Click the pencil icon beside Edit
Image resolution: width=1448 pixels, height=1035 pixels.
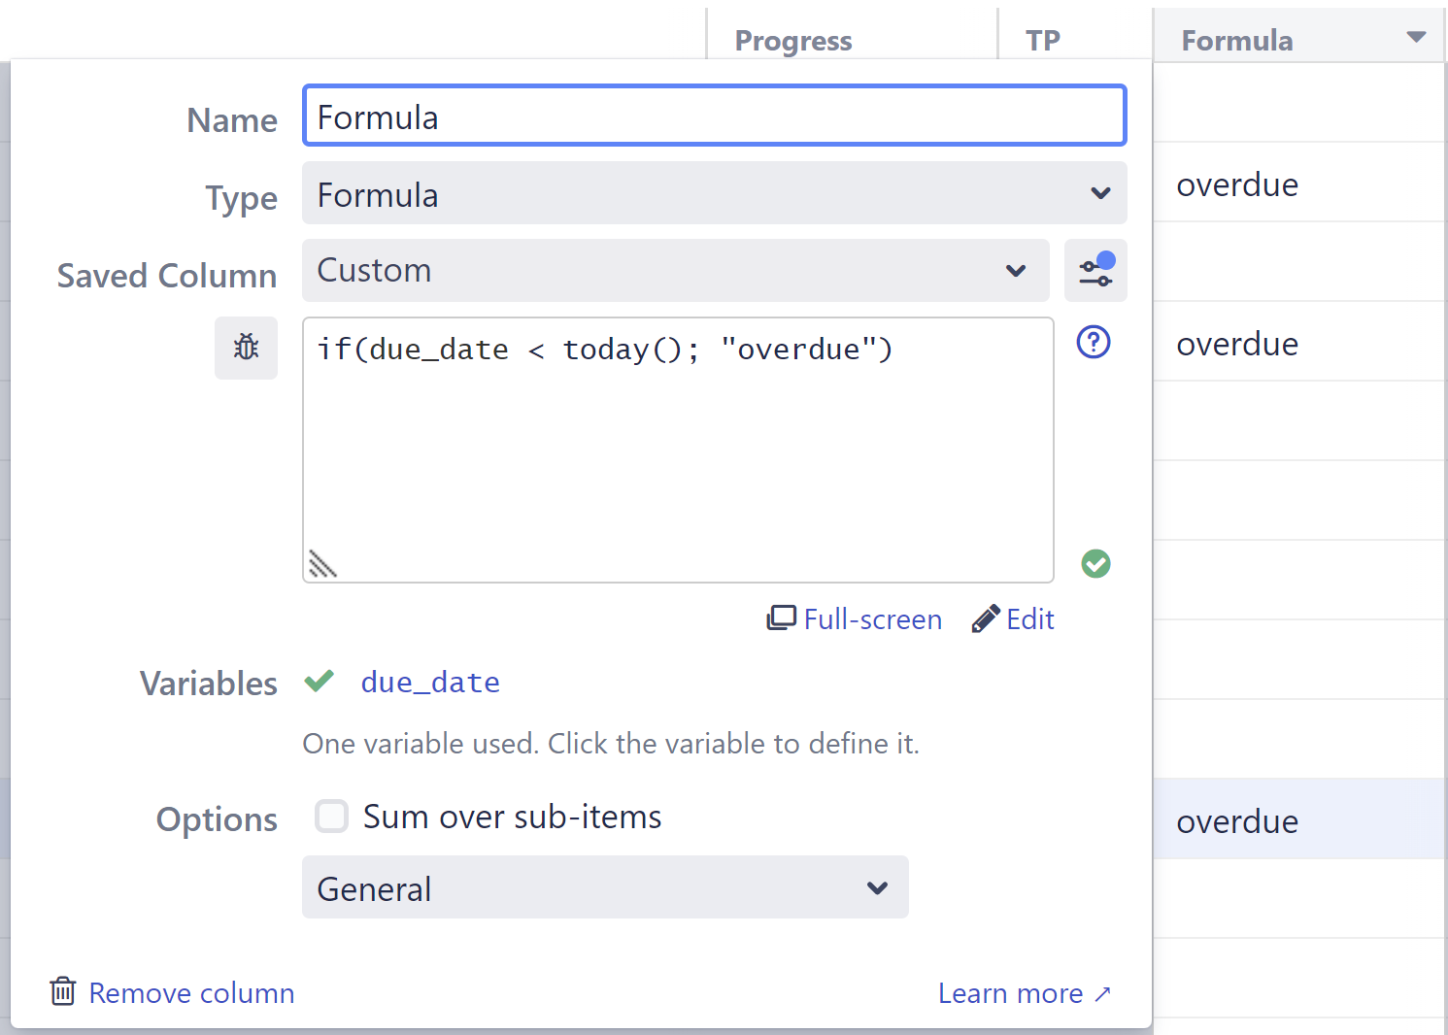(x=985, y=618)
